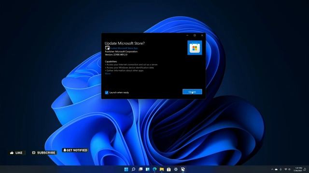Open taskbar Search
This screenshot has width=309, height=173.
133,169
